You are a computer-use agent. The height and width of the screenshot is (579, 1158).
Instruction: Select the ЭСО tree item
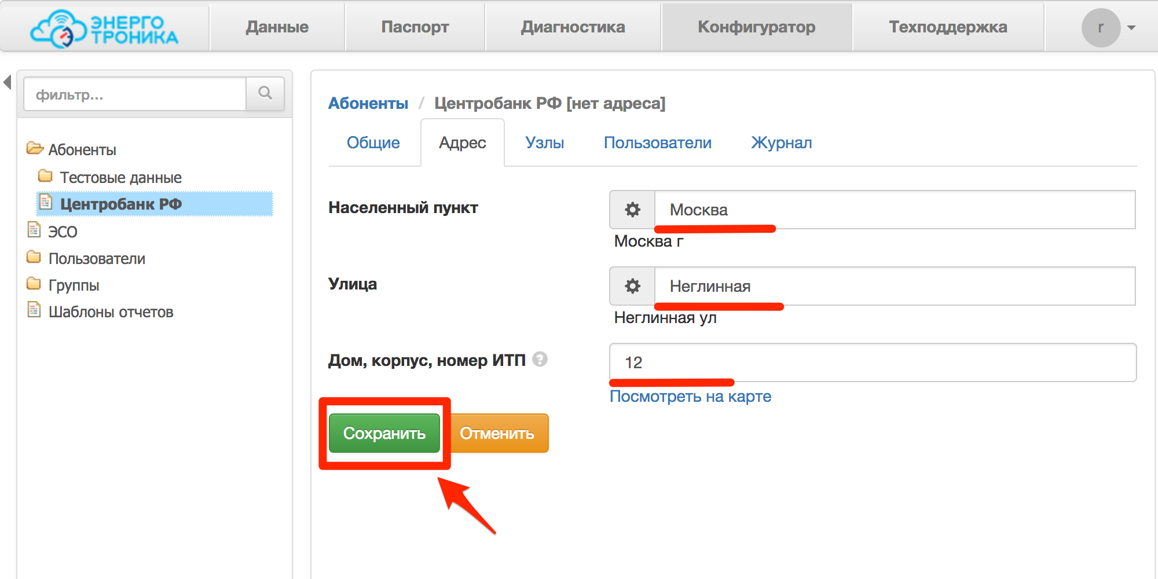click(63, 232)
